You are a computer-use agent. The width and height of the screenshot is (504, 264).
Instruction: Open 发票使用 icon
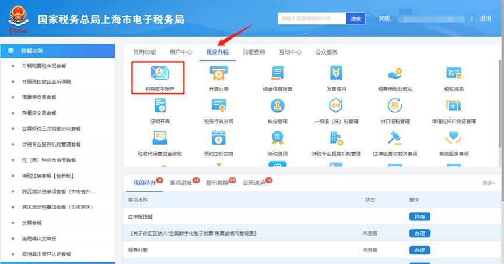tap(336, 73)
